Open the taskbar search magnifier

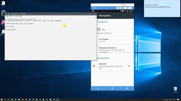pos(5,100)
